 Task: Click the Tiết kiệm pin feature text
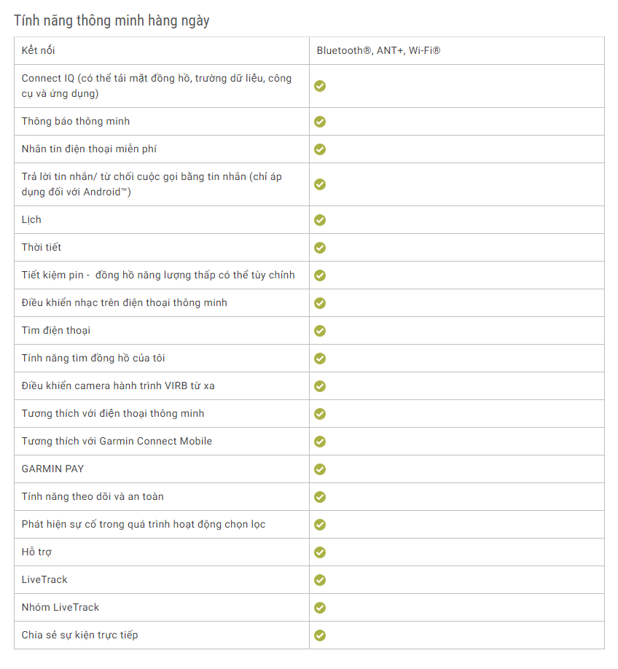tap(158, 275)
